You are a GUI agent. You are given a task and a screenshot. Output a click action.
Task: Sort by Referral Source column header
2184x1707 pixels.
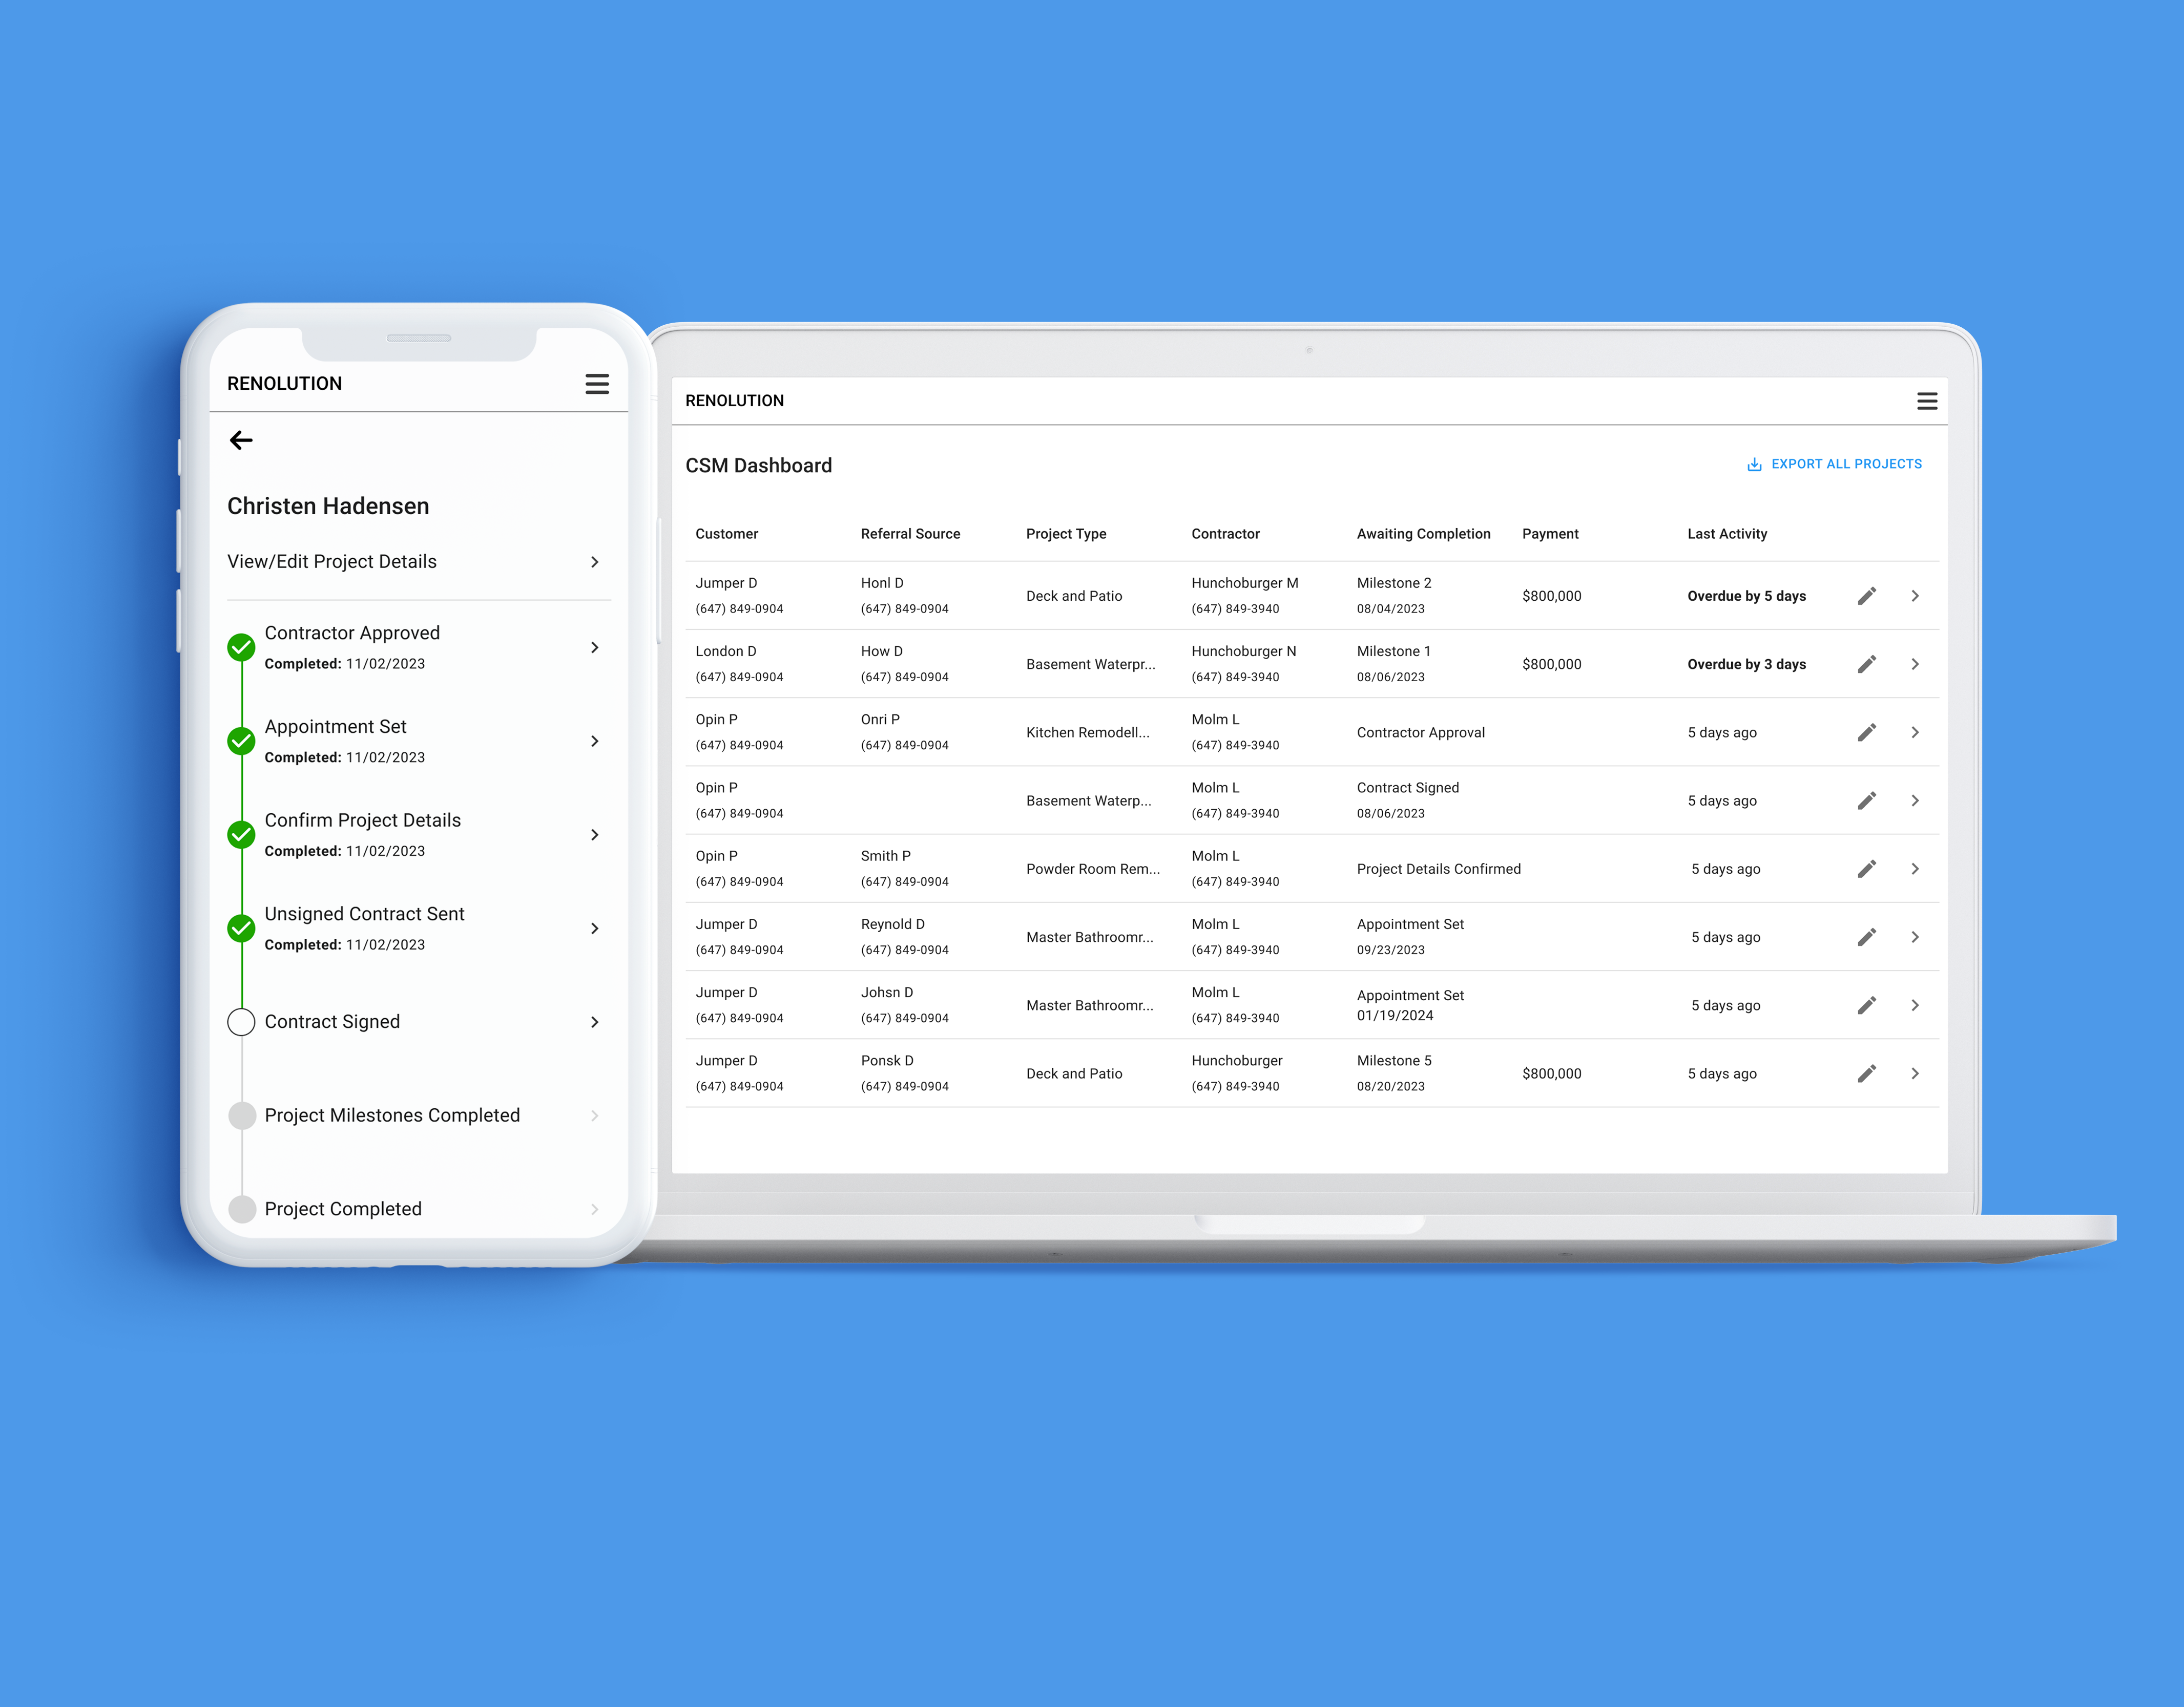coord(910,534)
